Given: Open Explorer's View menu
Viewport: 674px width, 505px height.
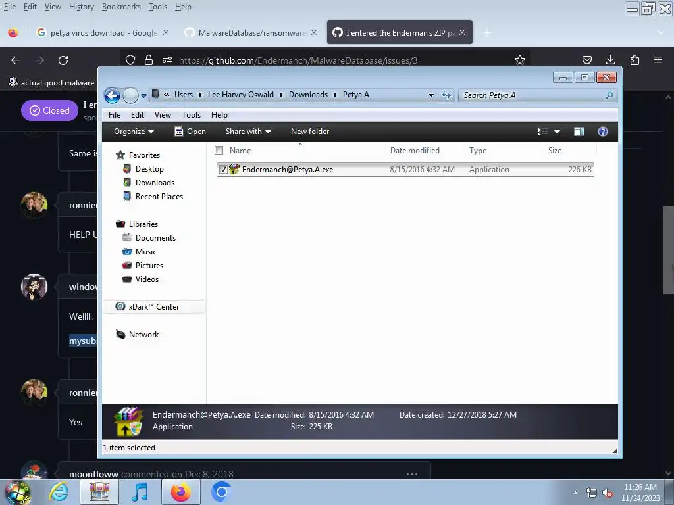Looking at the screenshot, I should [163, 114].
